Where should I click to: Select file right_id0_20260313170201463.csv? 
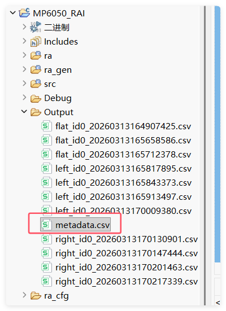click(127, 268)
